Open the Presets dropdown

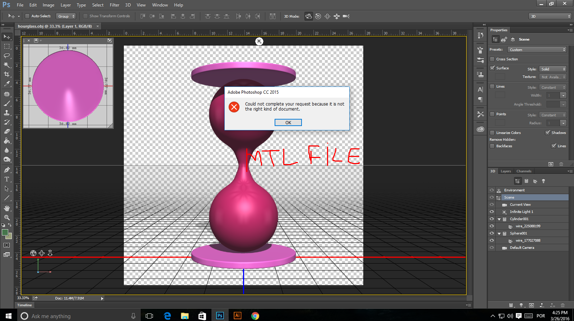(537, 50)
